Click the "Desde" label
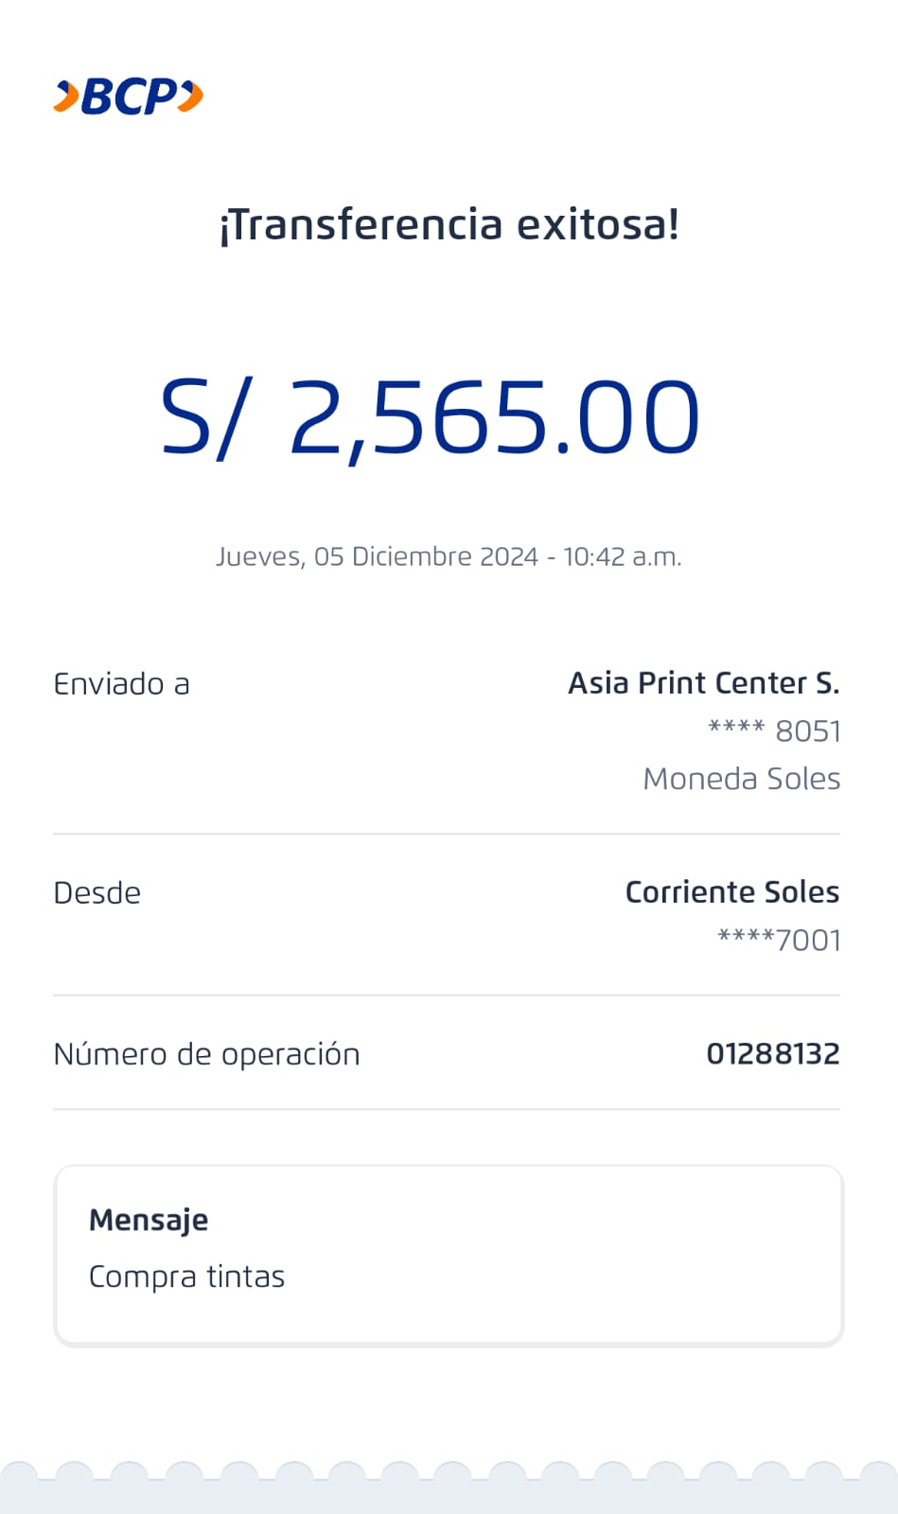This screenshot has height=1514, width=898. 97,893
